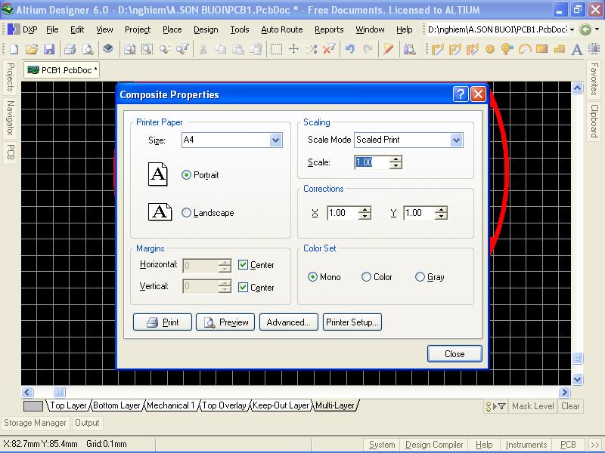The image size is (605, 453).
Task: Click the toolbar Print Preview icon
Action: pyautogui.click(x=88, y=49)
